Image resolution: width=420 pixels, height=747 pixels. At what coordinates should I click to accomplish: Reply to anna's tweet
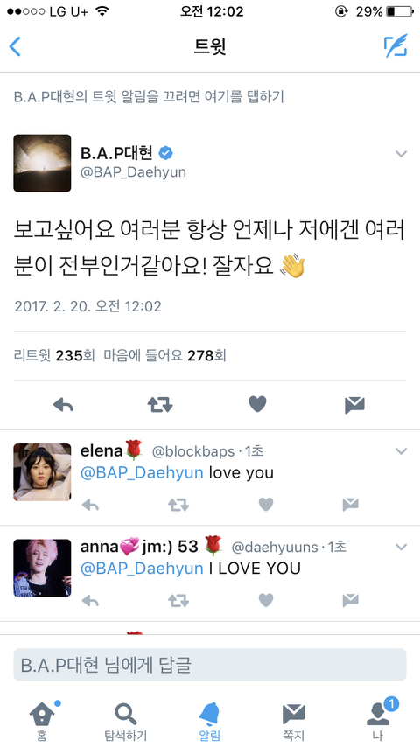tap(90, 600)
